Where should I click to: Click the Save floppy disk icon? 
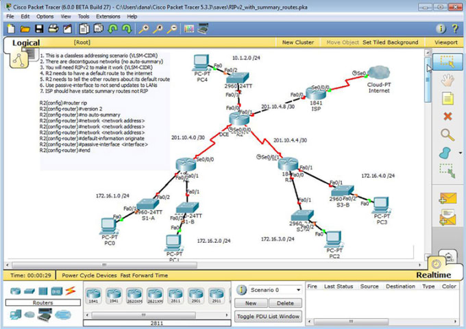(39, 29)
